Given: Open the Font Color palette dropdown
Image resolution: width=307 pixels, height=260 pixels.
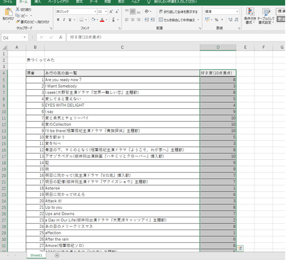Looking at the screenshot, I should coord(106,20).
